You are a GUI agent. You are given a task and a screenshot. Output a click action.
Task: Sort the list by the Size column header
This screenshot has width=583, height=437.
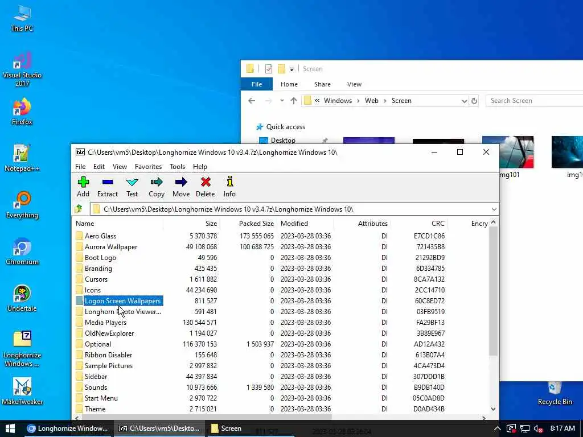click(191, 223)
